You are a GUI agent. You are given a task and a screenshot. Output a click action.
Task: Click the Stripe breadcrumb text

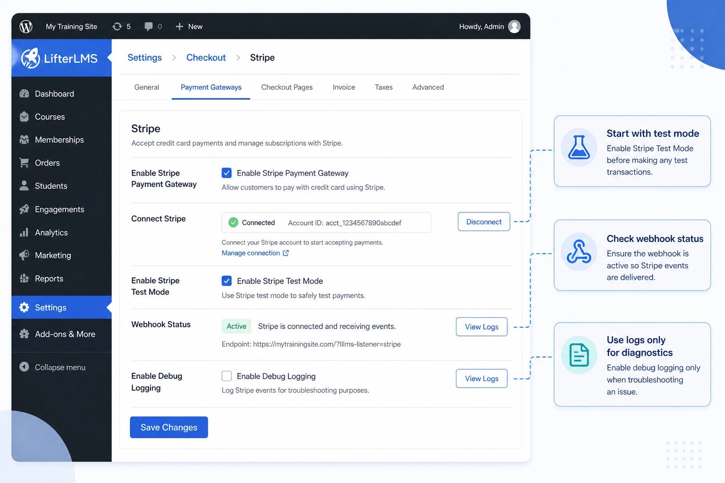coord(262,58)
